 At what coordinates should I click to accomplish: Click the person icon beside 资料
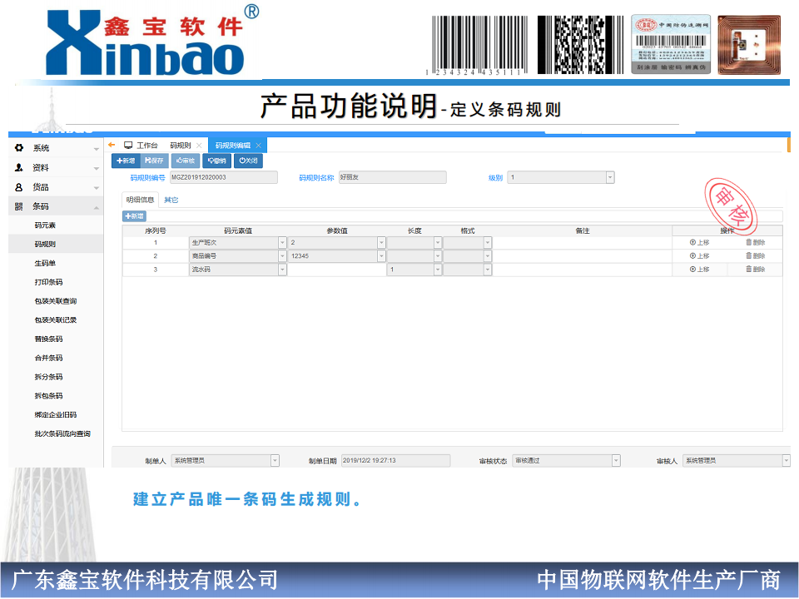[19, 167]
